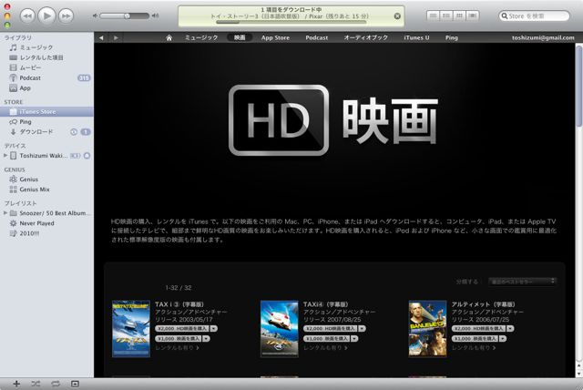Open アルティメット ¥1,000 purchase options arrow
The height and width of the screenshot is (390, 583).
tap(502, 339)
